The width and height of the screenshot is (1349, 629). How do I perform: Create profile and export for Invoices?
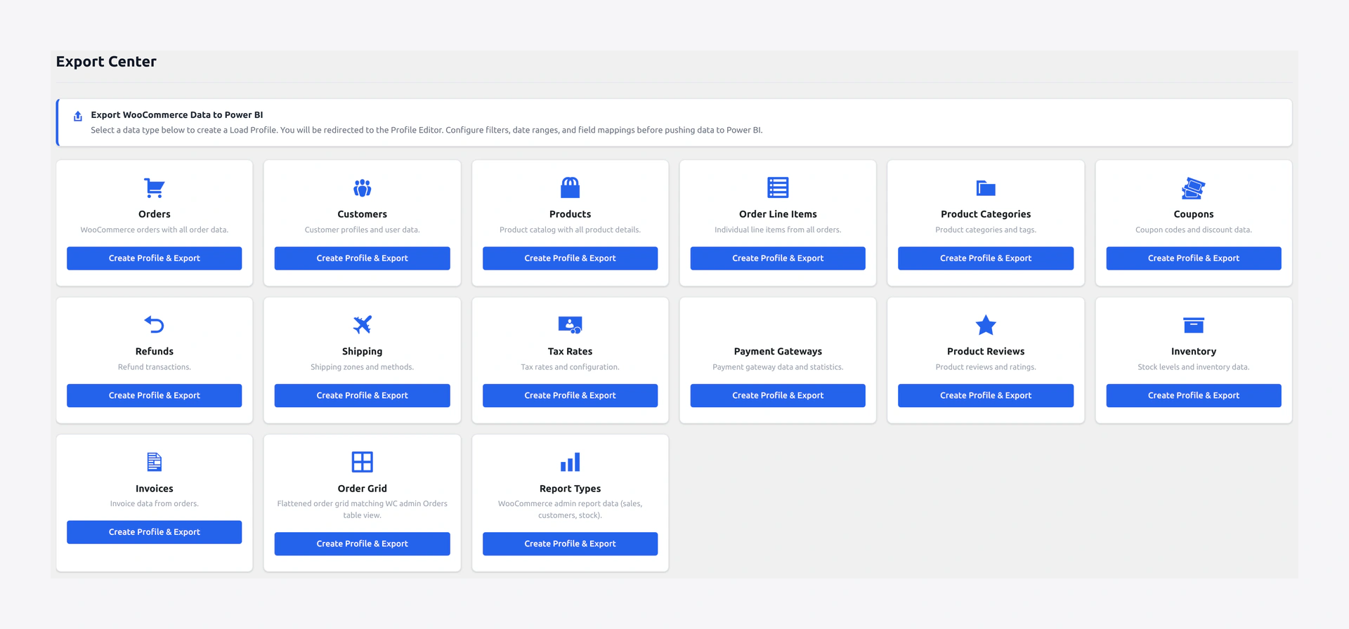pyautogui.click(x=154, y=532)
